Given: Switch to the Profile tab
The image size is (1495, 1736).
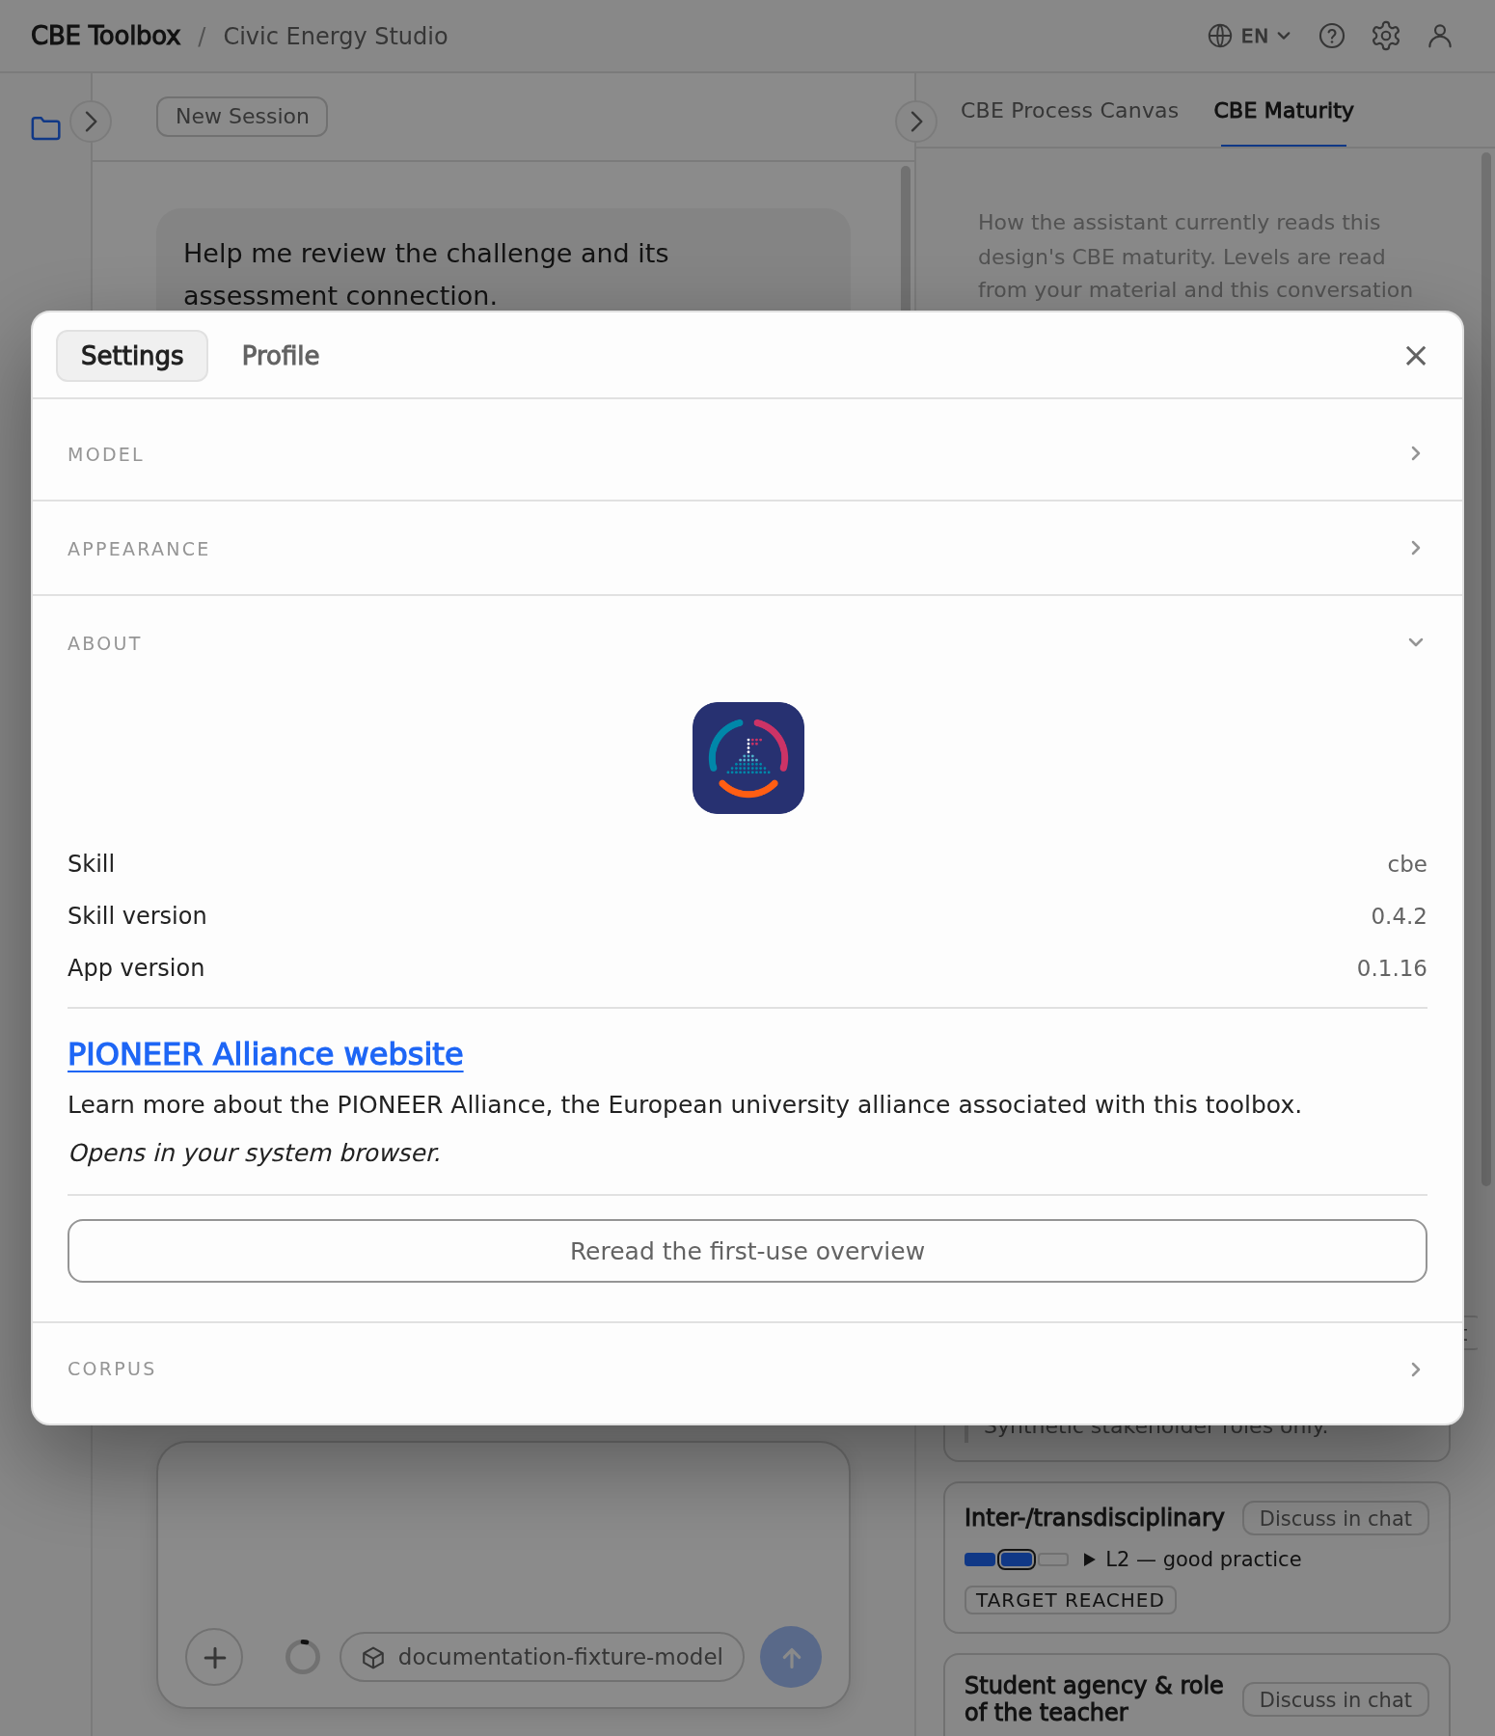Looking at the screenshot, I should (281, 356).
